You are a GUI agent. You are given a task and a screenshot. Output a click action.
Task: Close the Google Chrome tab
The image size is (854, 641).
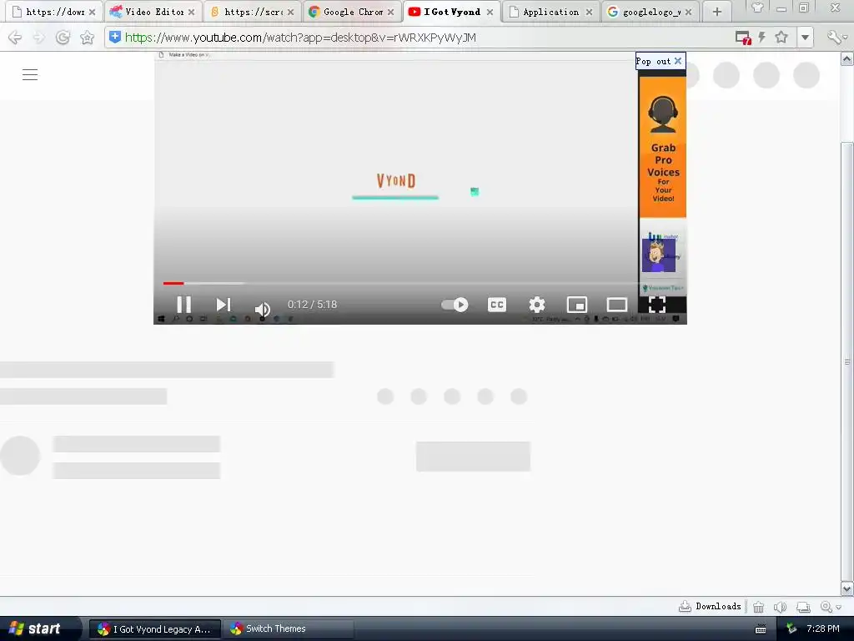click(390, 12)
